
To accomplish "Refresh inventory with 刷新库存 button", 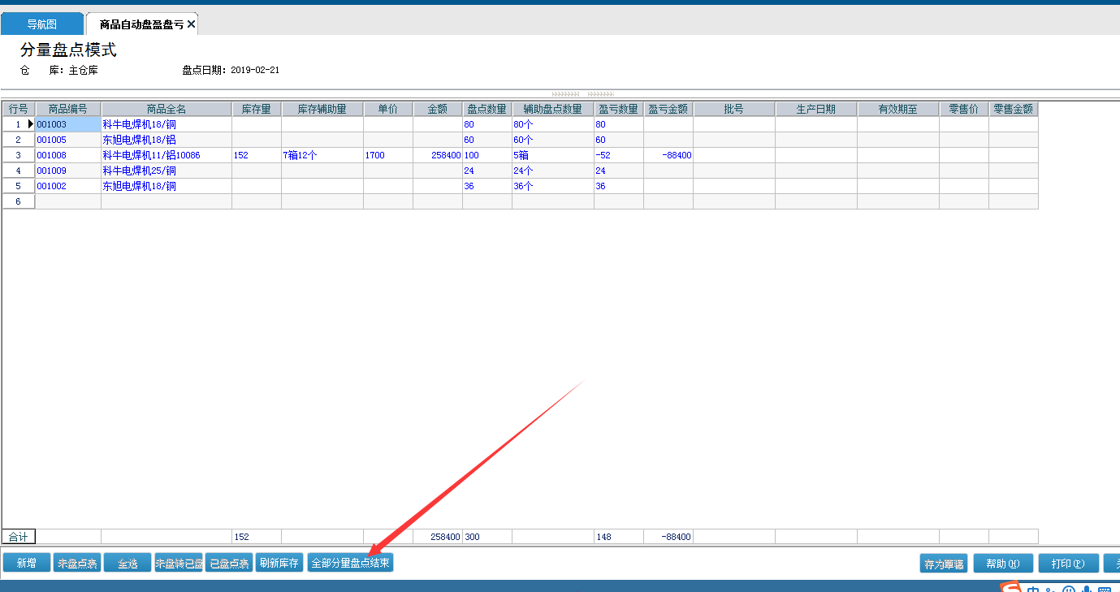I will (x=279, y=563).
